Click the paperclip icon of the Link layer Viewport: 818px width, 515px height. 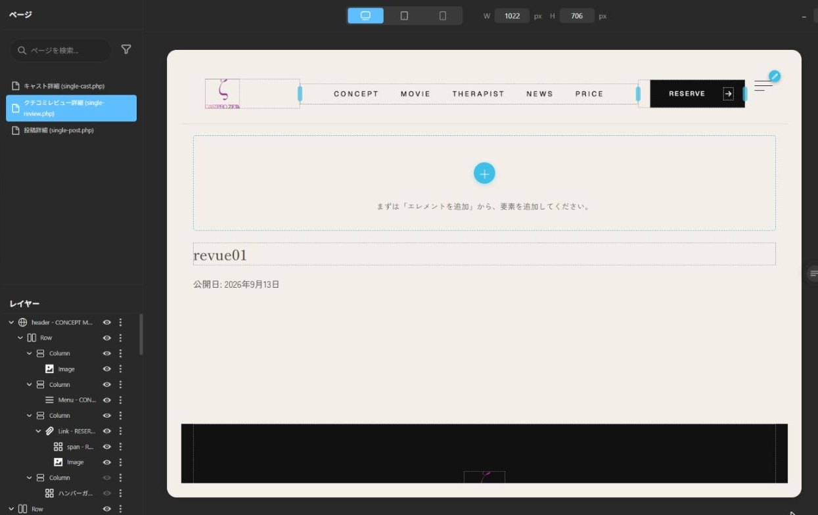pos(49,431)
